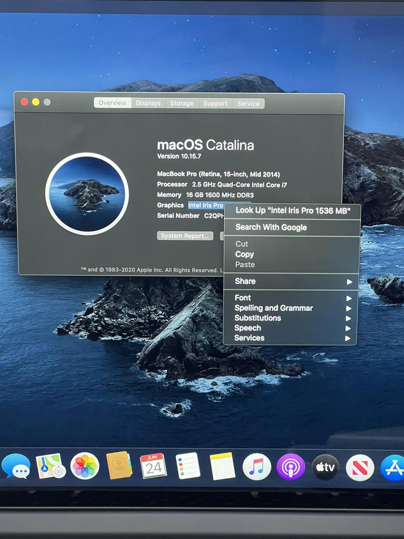404x539 pixels.
Task: Minimize the About This Mac window
Action: coord(36,102)
